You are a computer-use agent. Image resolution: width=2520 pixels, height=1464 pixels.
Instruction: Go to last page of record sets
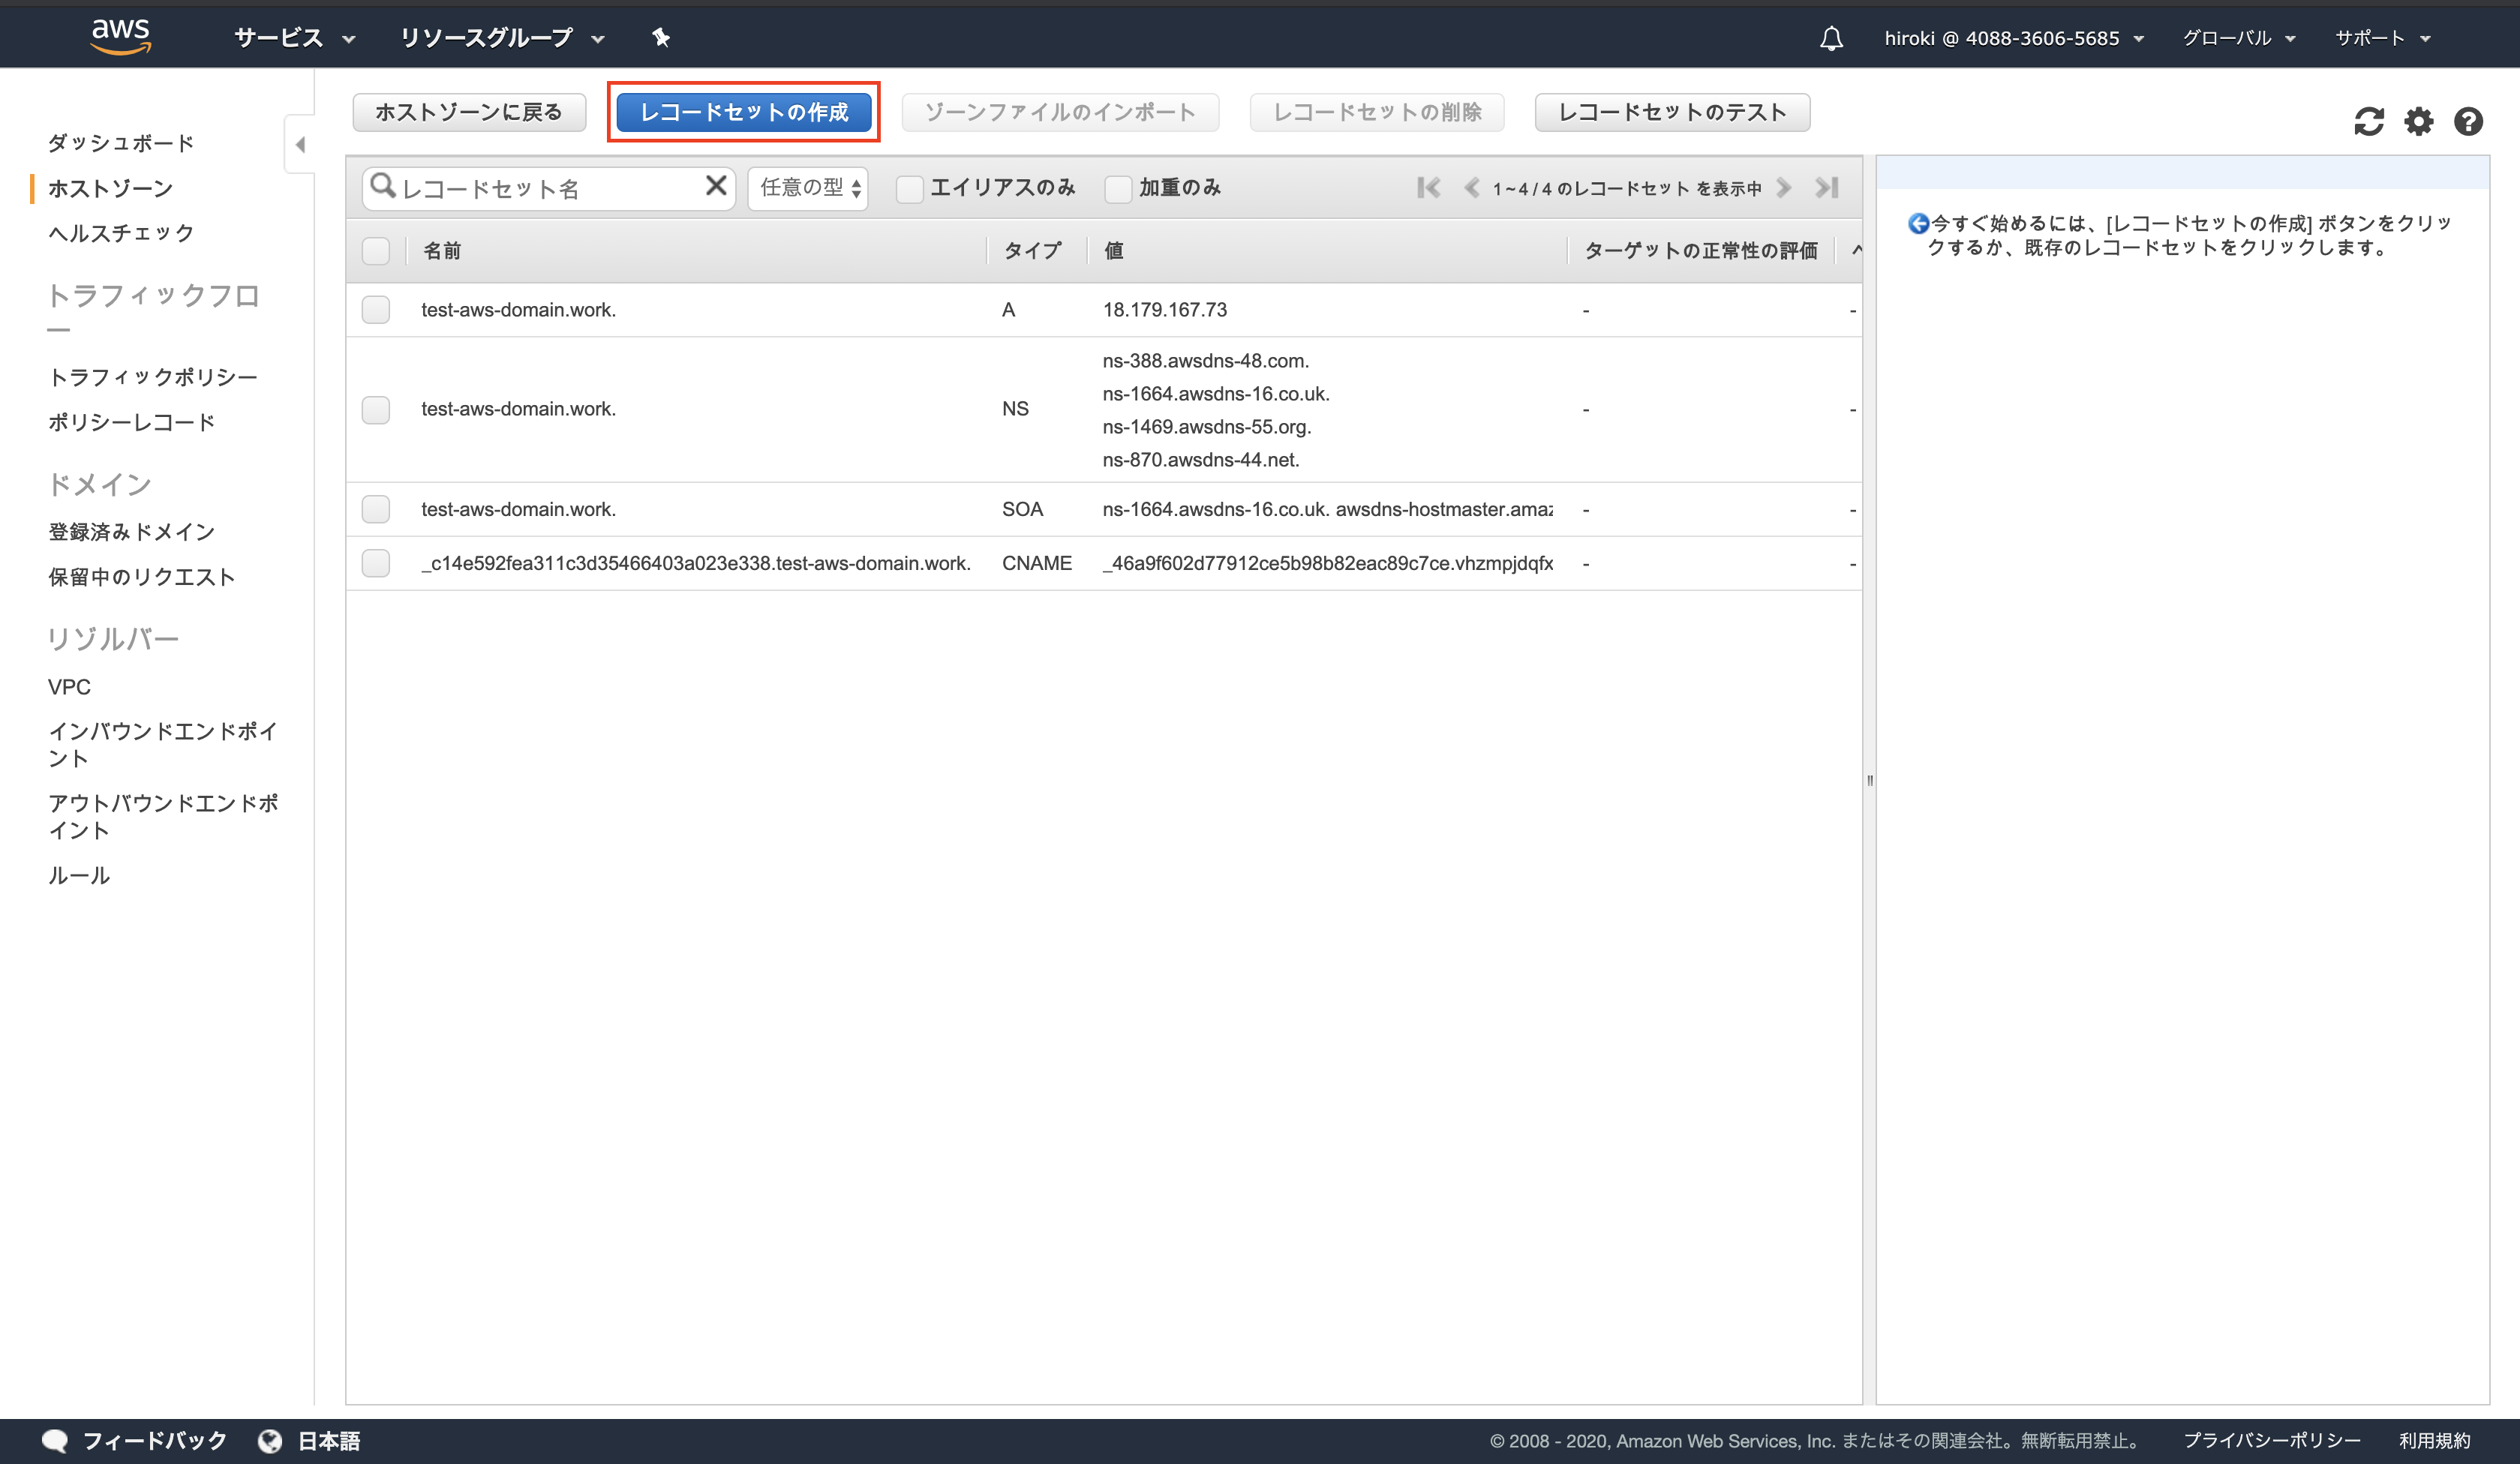(1827, 187)
